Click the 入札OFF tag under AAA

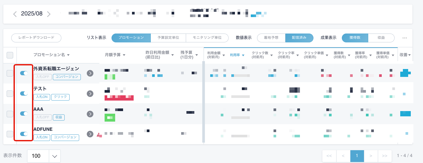coord(43,117)
